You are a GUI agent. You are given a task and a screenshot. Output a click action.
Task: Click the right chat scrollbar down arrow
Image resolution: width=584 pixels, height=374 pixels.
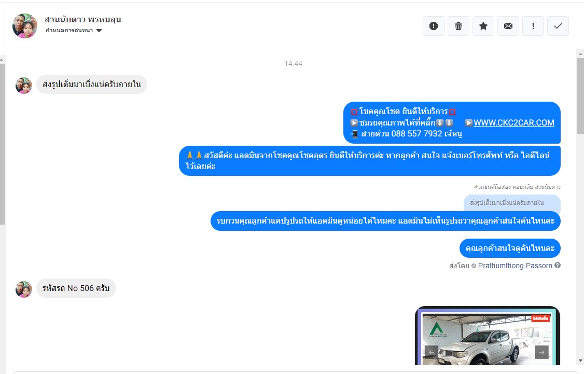[580, 361]
